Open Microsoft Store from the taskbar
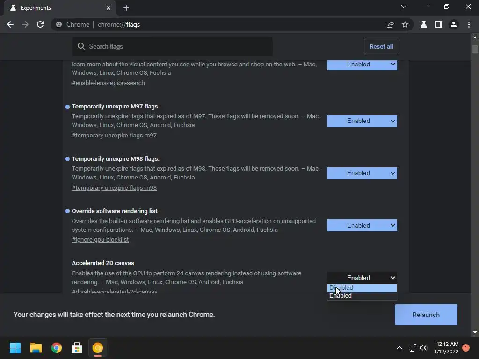Screen dimensions: 479x359 coord(77,348)
